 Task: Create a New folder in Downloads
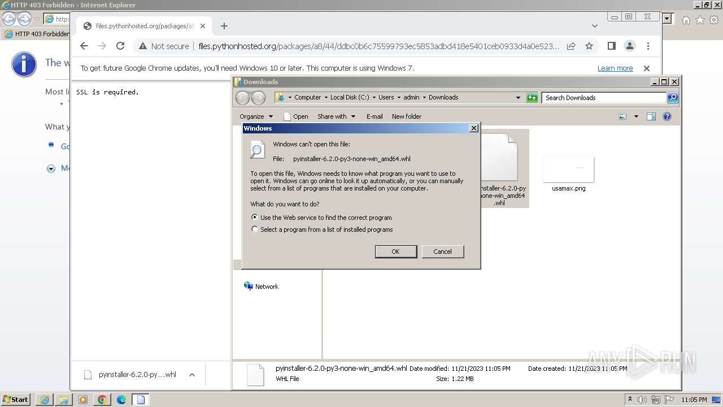coord(407,116)
